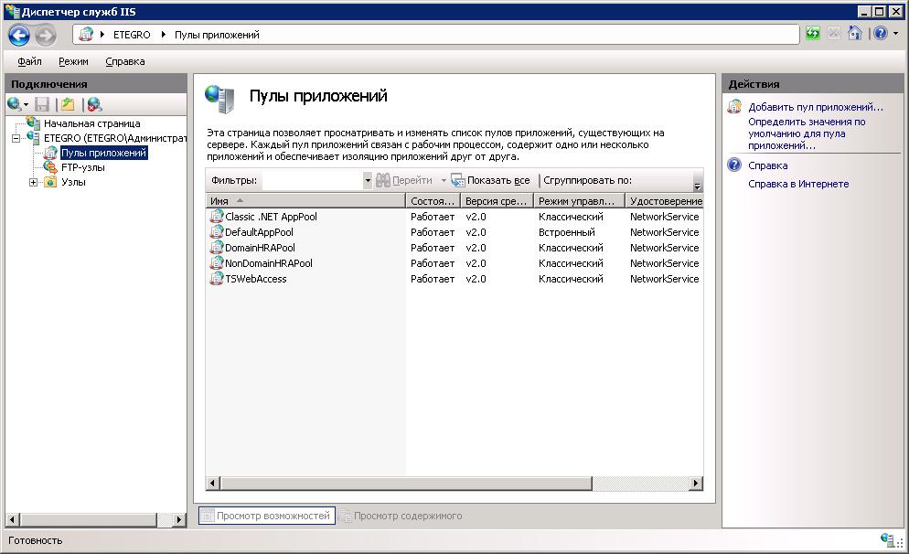This screenshot has width=909, height=554.
Task: Open the Фильтры dropdown arrow
Action: (368, 180)
